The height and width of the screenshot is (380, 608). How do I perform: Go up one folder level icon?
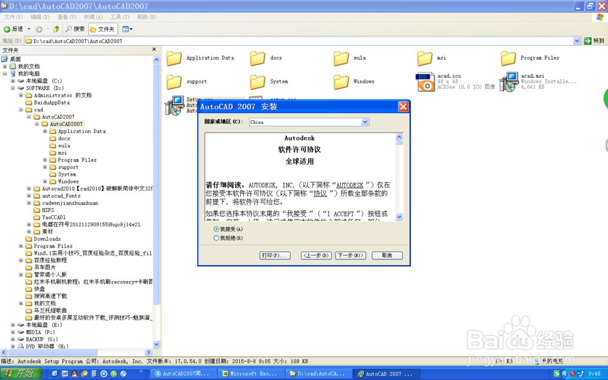pyautogui.click(x=56, y=29)
